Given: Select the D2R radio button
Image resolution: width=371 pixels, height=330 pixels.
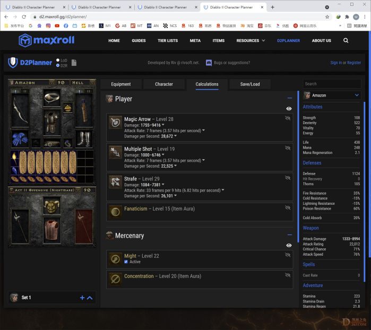Looking at the screenshot, I should coord(58,65).
